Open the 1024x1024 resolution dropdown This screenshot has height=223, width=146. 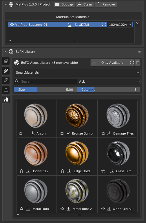(x=120, y=25)
